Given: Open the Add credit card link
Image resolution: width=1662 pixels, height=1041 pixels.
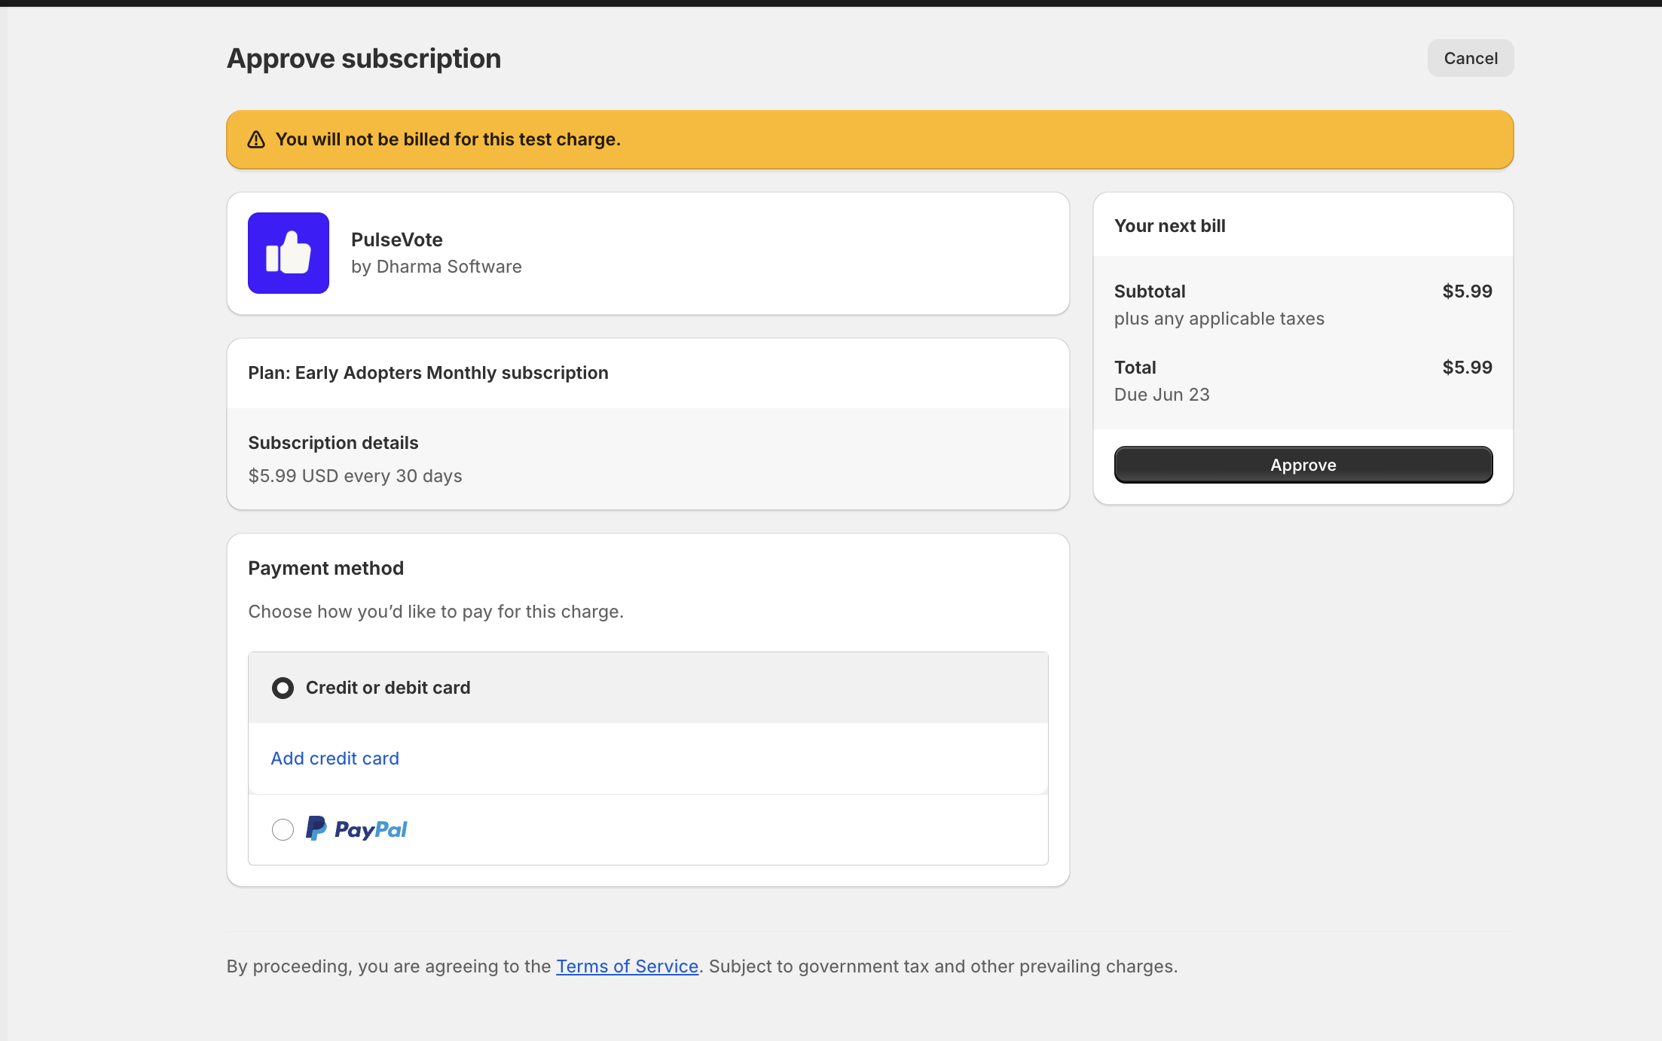Looking at the screenshot, I should coord(335,759).
